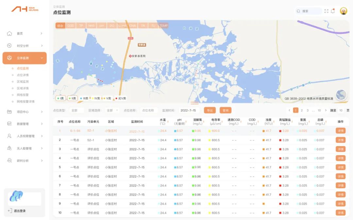Viewport: 353px width, 220px height.
Task: Switch to the COD map tab
Action: click(71, 26)
